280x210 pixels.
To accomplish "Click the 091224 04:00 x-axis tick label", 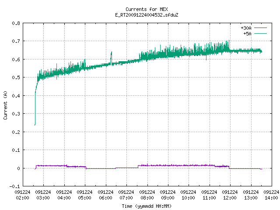I will point(64,195).
